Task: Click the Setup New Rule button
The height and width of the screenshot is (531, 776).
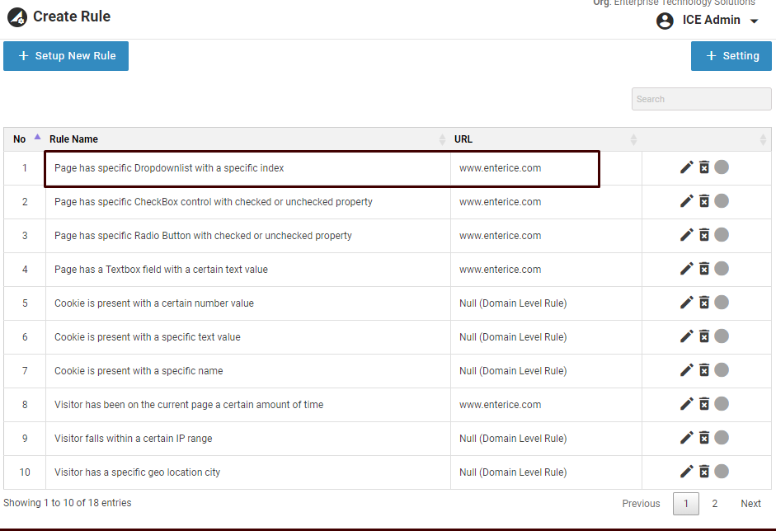Action: click(66, 56)
